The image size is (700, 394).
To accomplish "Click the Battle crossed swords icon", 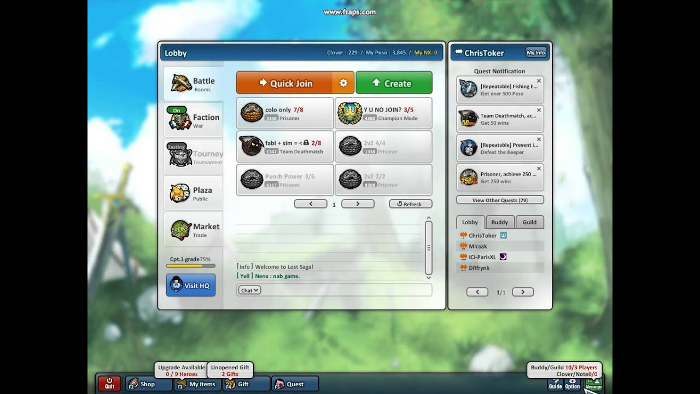I will (180, 83).
